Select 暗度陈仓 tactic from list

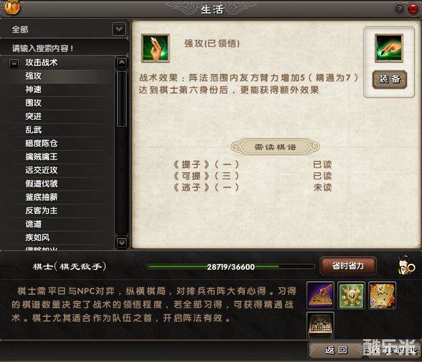point(42,143)
